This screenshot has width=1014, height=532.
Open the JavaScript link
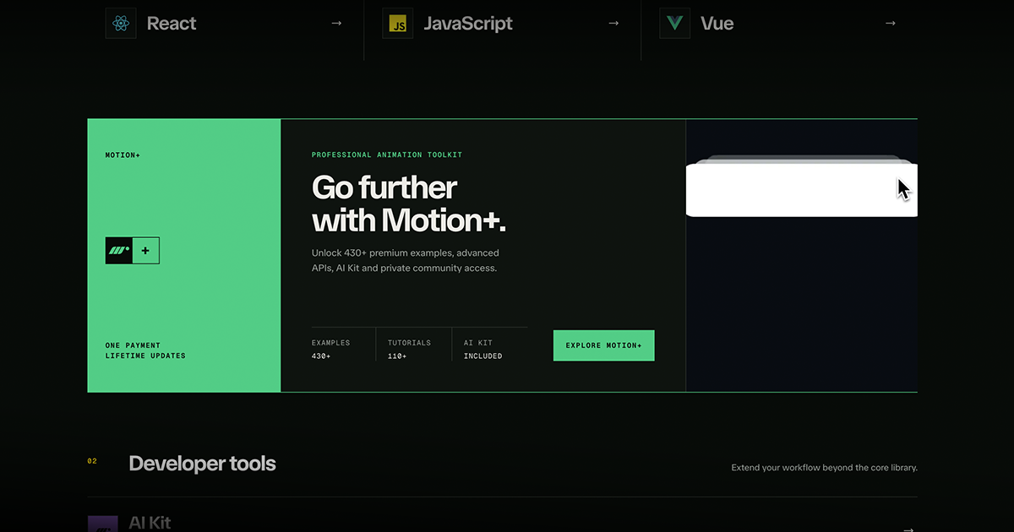[x=467, y=24]
